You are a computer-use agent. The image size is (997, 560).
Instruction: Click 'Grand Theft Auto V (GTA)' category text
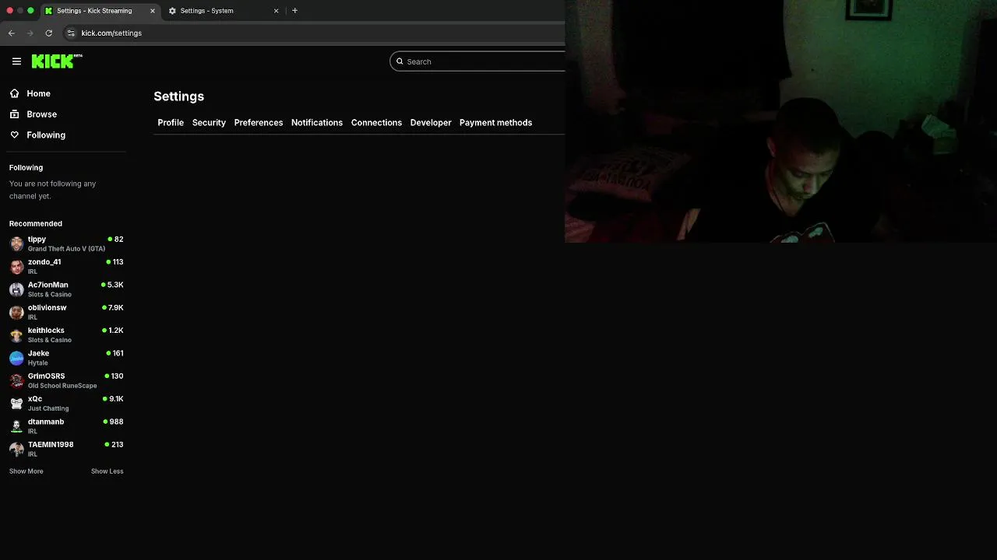pyautogui.click(x=66, y=249)
